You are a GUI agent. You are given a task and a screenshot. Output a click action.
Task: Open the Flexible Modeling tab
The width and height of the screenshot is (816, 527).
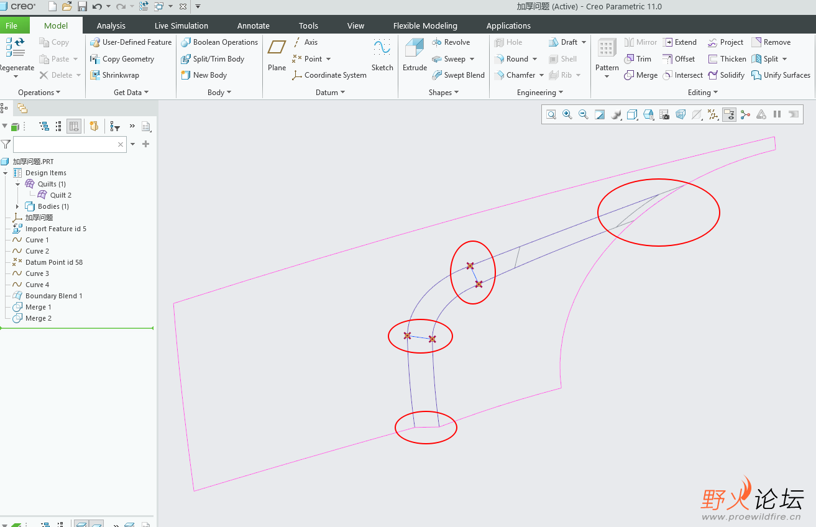[425, 25]
